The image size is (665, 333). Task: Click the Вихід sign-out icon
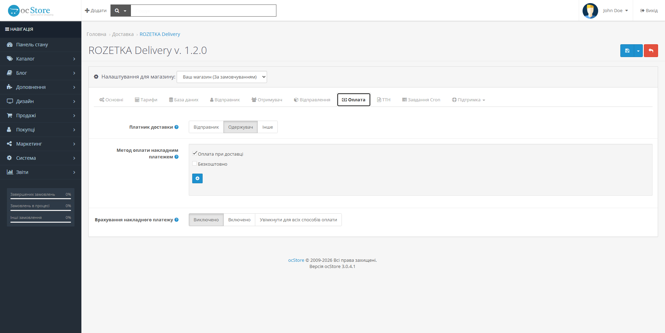(642, 11)
